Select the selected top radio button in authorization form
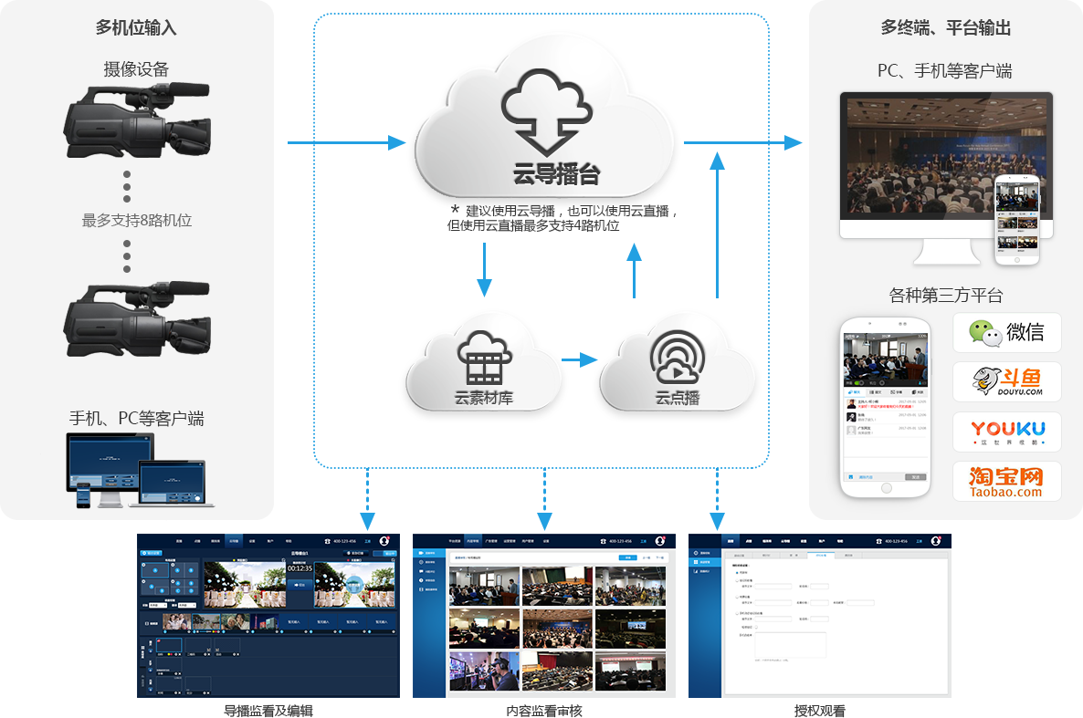Viewport: 1083px width, 718px height. click(738, 572)
